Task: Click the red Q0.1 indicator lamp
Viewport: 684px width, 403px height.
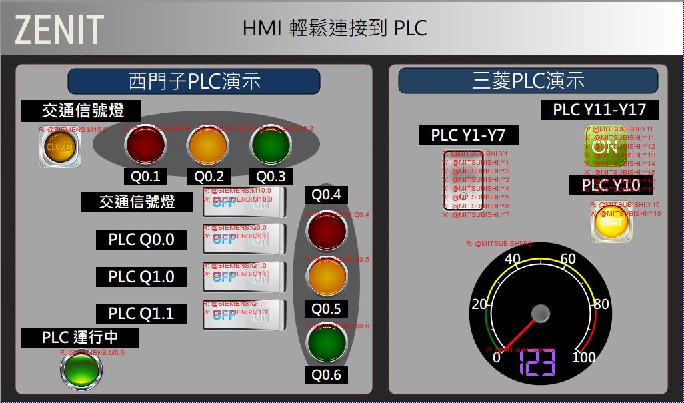Action: 145,145
